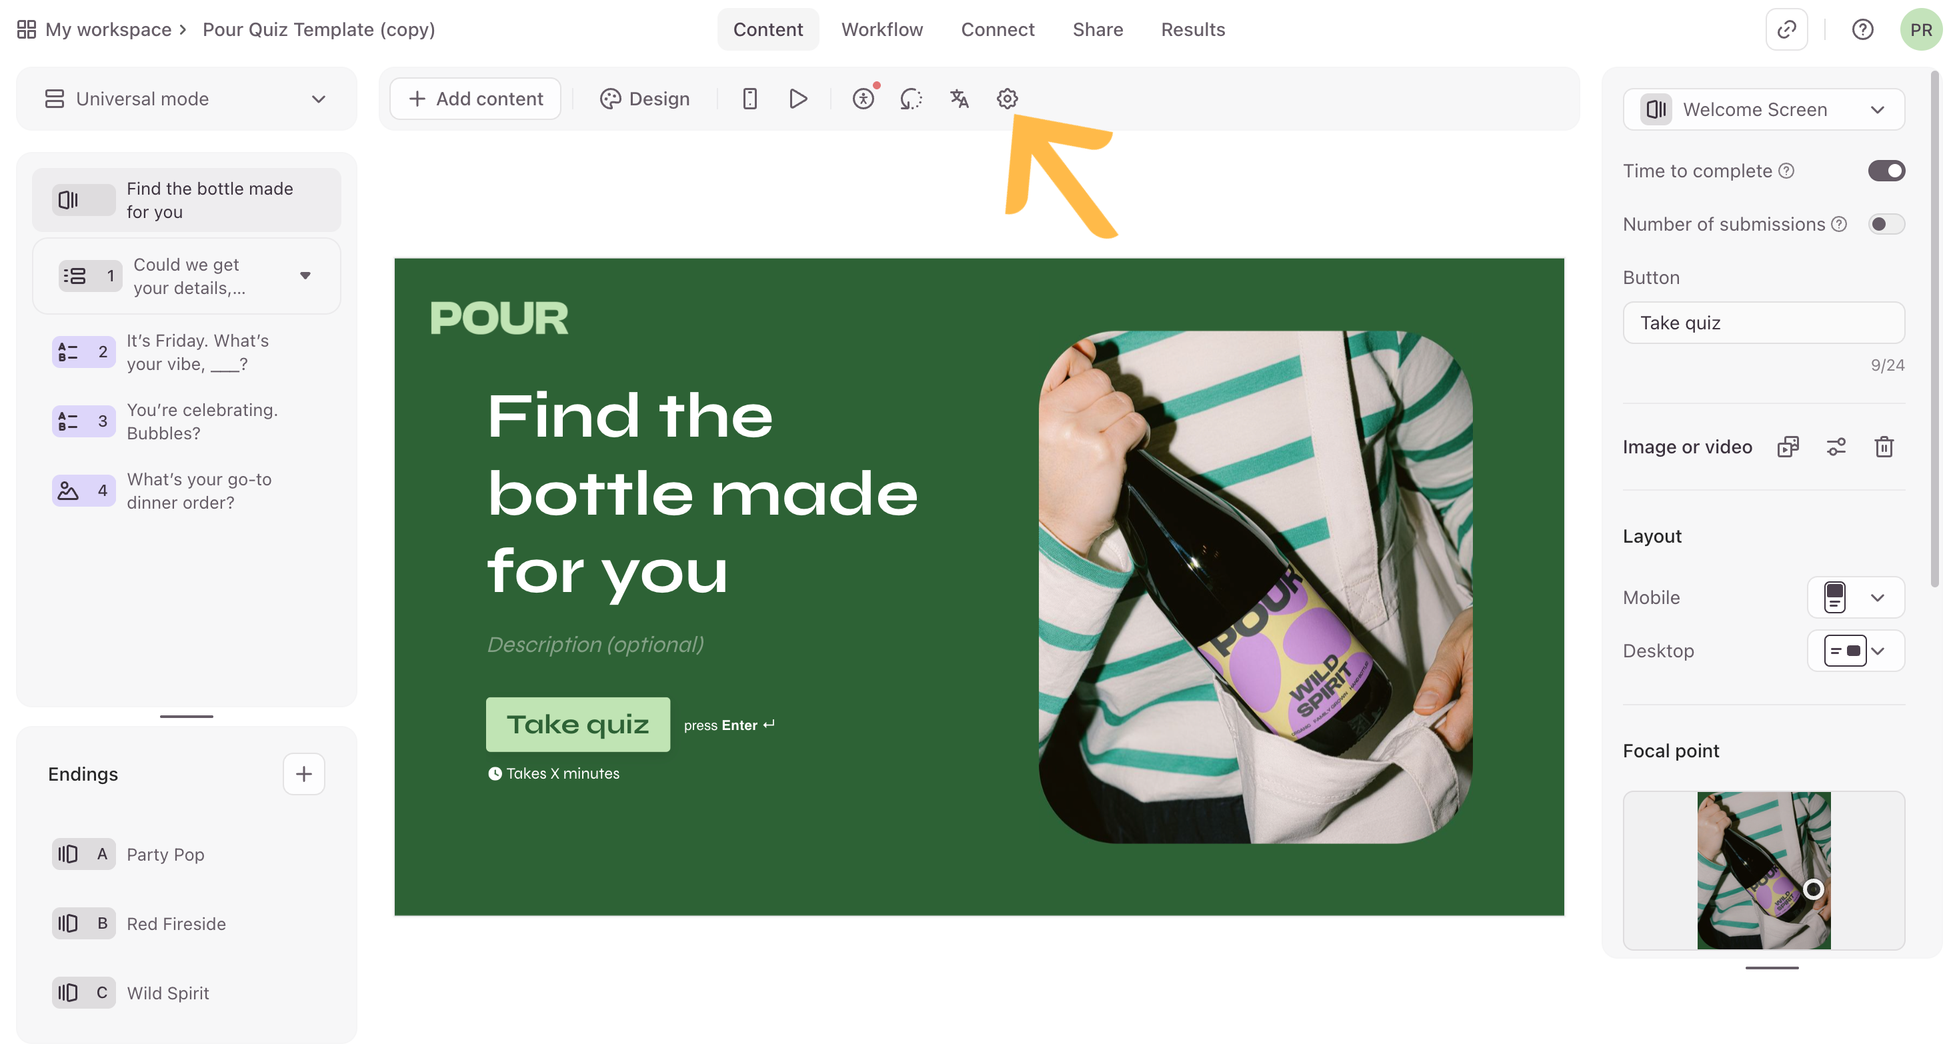Click the brand kit refresh icon
Screen dimensions: 1951x1056
coord(910,99)
